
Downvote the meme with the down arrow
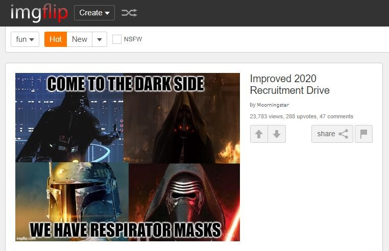click(x=277, y=134)
